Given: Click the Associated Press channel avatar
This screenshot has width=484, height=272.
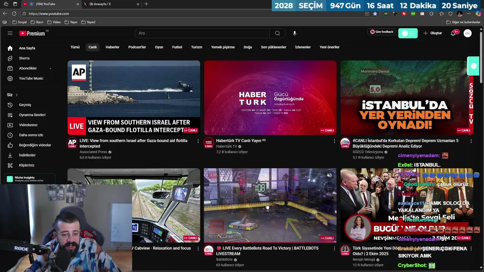Looking at the screenshot, I should point(72,143).
